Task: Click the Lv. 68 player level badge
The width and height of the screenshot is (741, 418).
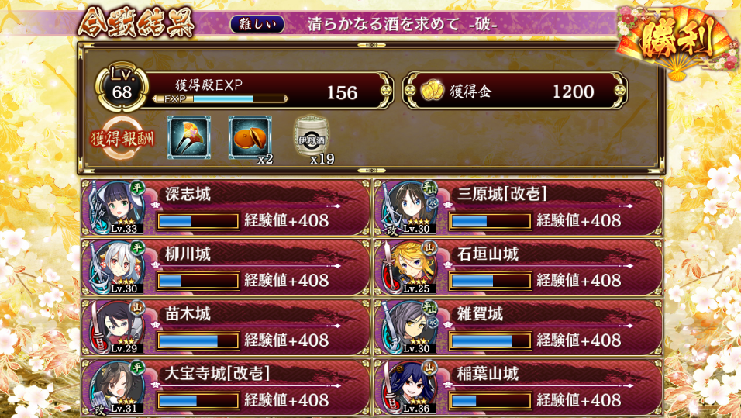Action: pyautogui.click(x=122, y=87)
